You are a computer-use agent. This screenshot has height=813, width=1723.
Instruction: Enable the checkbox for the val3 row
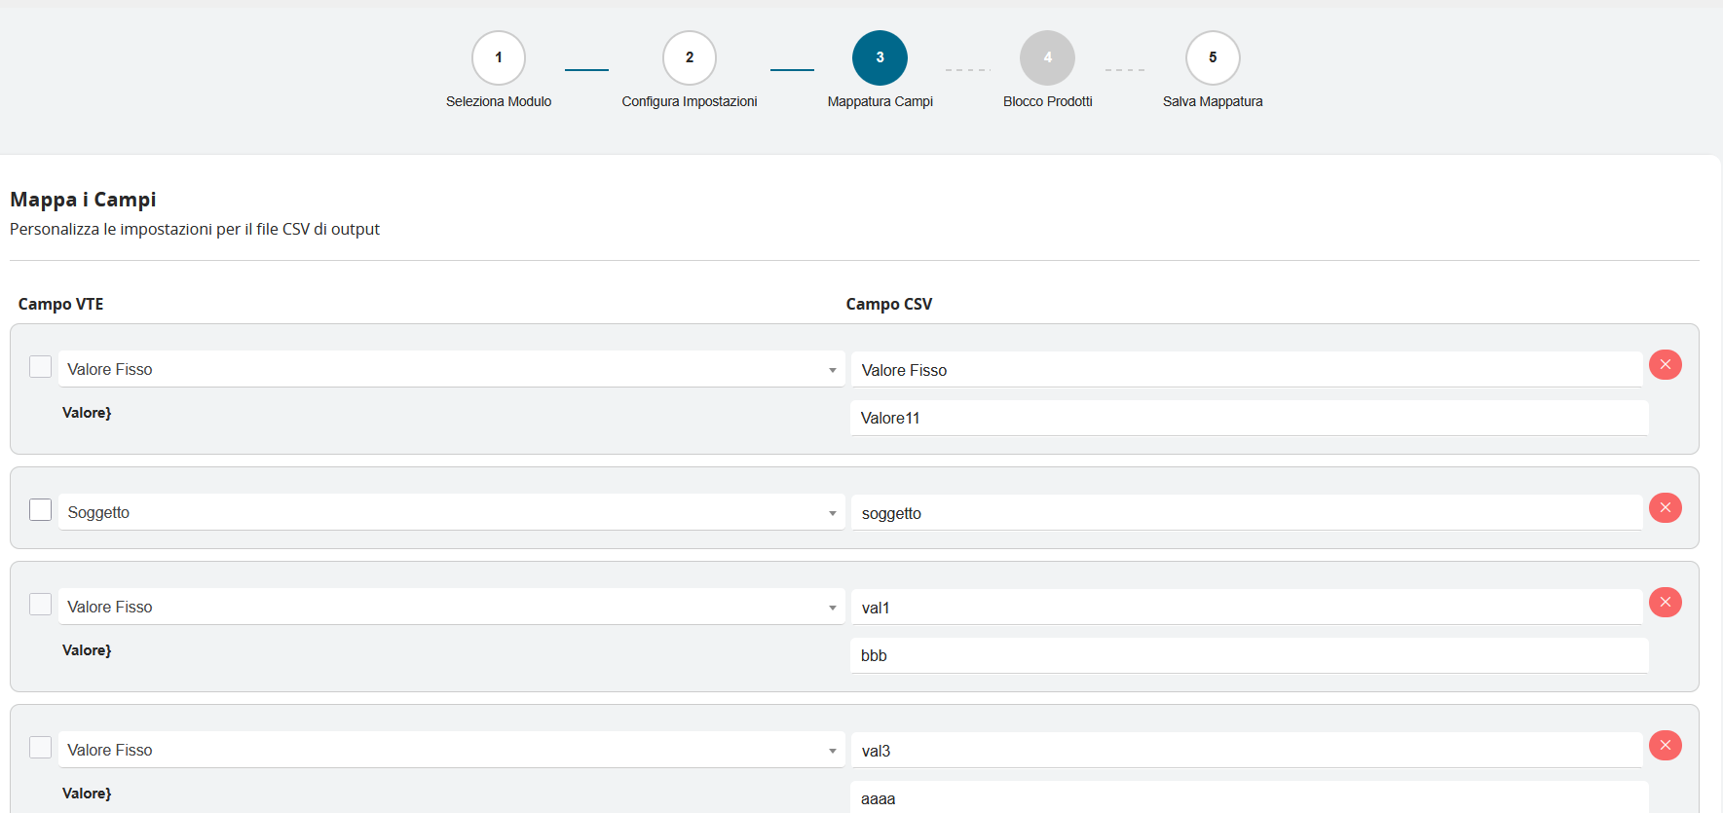tap(40, 748)
